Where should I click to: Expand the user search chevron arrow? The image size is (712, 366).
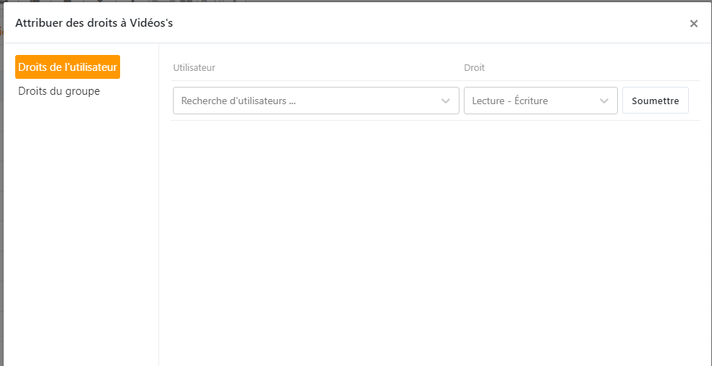click(446, 101)
